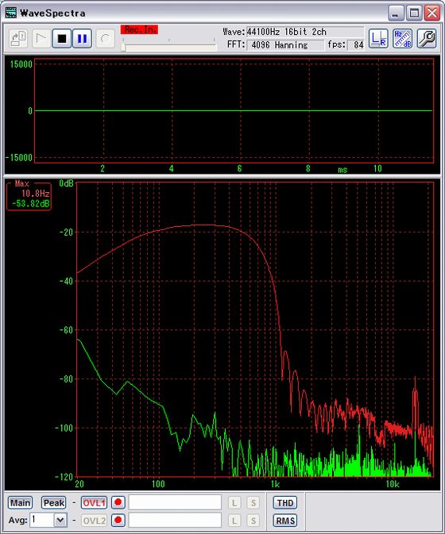The height and width of the screenshot is (534, 445).
Task: Open Hz/dB scale measurement icon
Action: click(402, 39)
